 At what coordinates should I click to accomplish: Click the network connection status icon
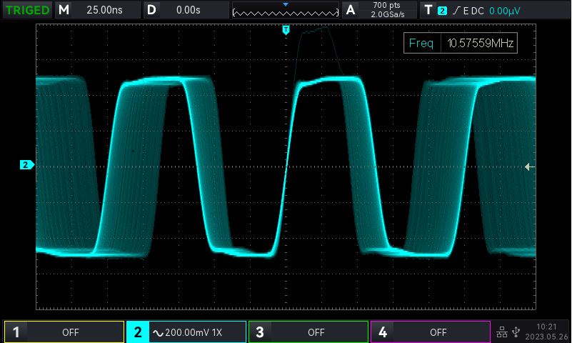[x=501, y=332]
